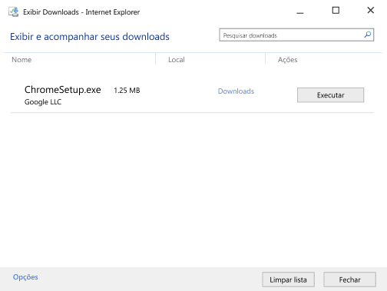The height and width of the screenshot is (291, 387).
Task: Select the Nome column header
Action: [21, 60]
